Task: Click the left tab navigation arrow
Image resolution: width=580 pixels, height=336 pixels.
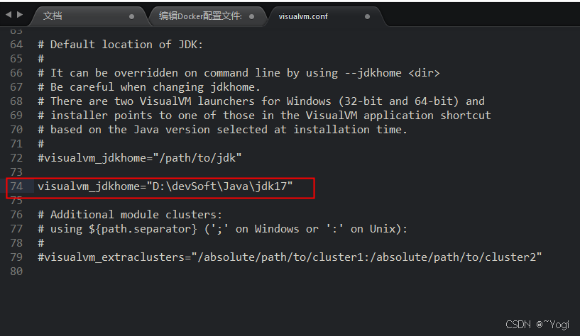Action: 9,16
